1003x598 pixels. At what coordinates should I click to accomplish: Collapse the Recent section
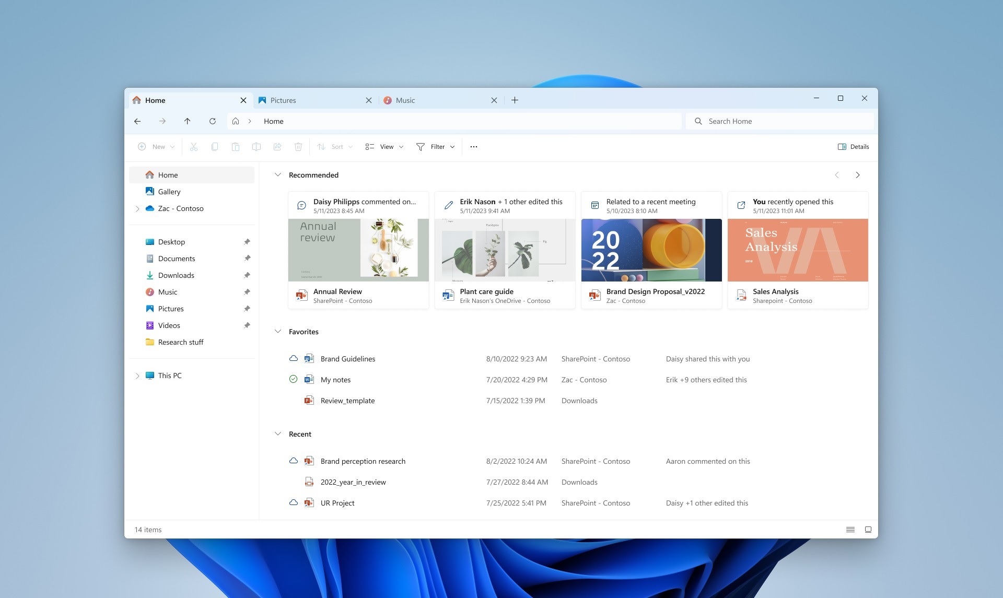pyautogui.click(x=278, y=433)
